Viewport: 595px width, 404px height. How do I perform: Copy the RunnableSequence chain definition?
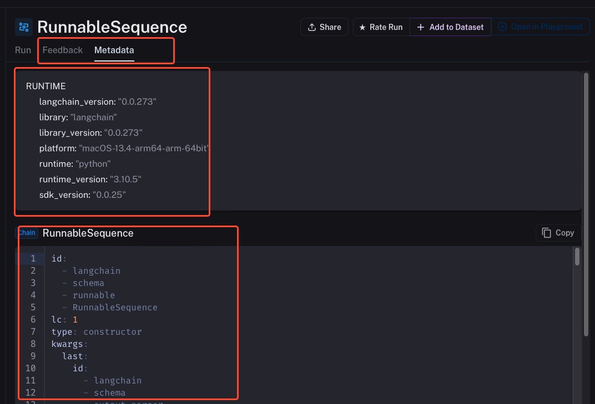point(558,233)
